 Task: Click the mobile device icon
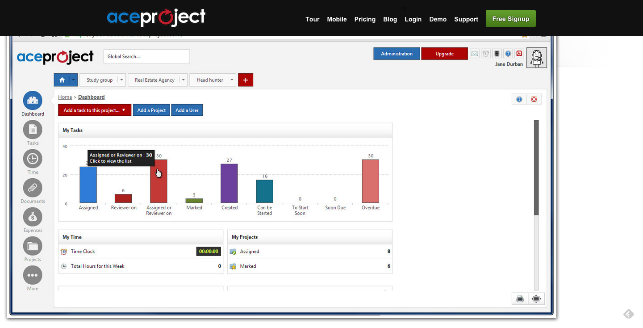[x=497, y=54]
